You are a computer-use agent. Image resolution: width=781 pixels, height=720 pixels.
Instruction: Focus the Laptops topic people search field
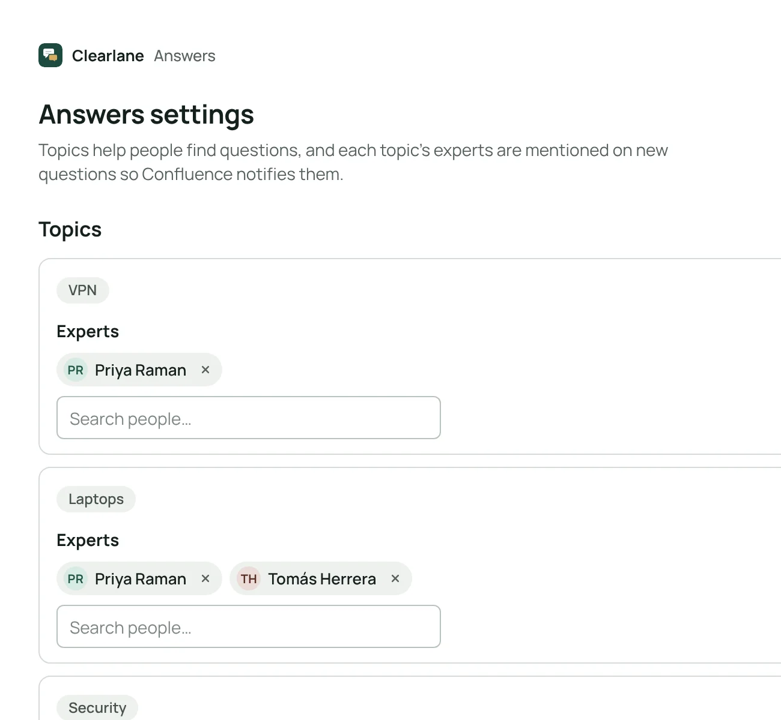249,626
